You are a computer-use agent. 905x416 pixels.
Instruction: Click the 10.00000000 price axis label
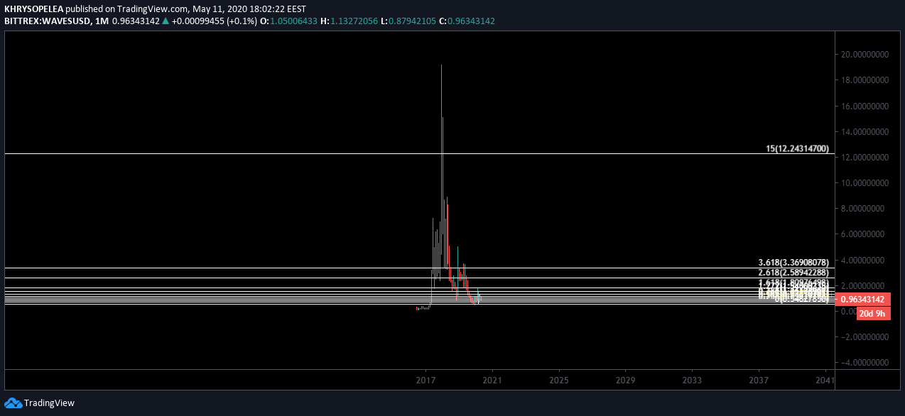864,182
